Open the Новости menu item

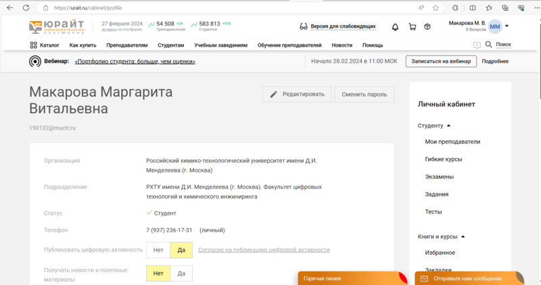342,45
